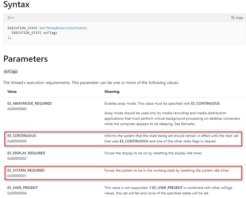Select hex value 0x80000000
246x198 pixels.
pos(17,141)
